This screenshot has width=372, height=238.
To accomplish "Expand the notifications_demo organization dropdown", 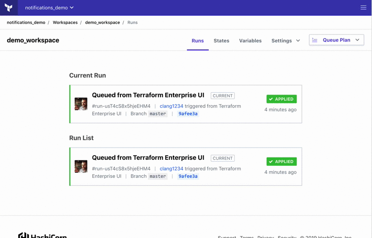I will tap(49, 8).
